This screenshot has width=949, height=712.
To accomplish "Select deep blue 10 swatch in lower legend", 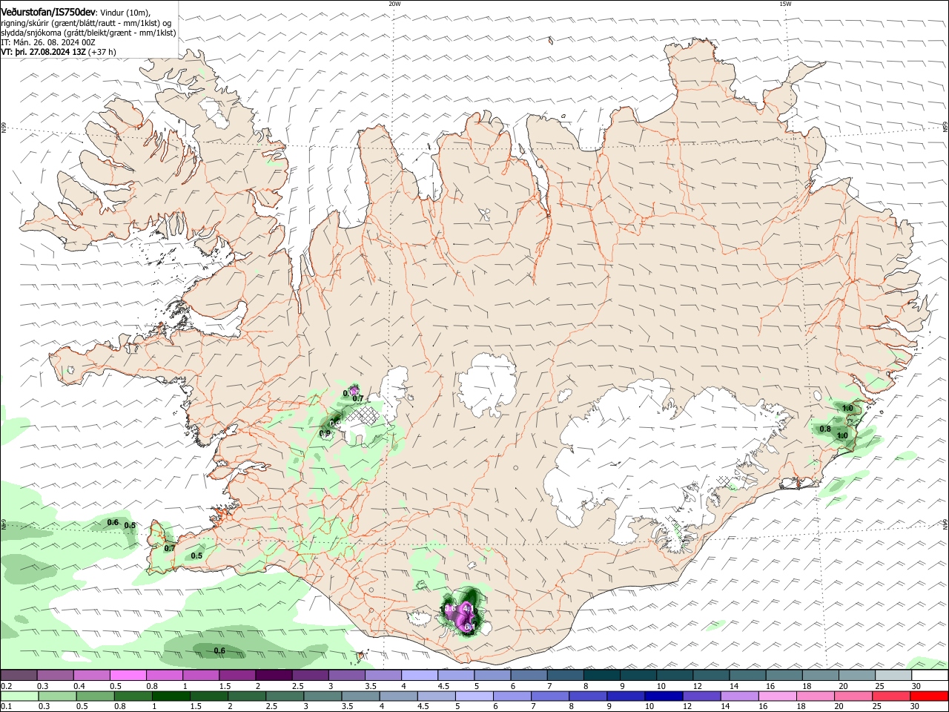I will [x=663, y=696].
